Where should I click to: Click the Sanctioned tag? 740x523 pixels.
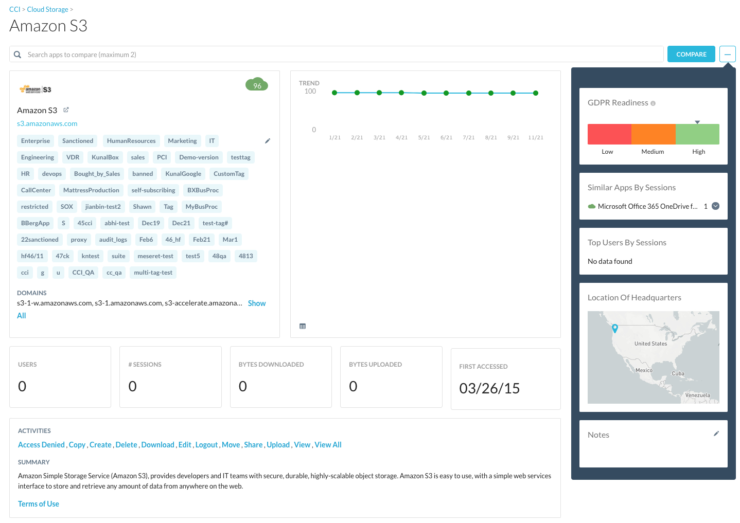coord(78,141)
